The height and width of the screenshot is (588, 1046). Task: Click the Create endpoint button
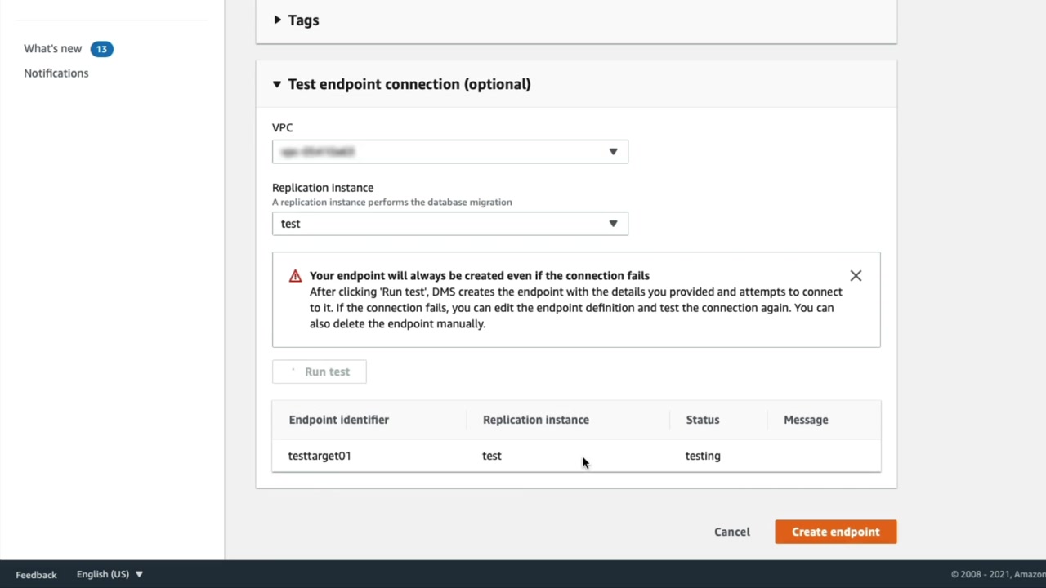point(835,532)
